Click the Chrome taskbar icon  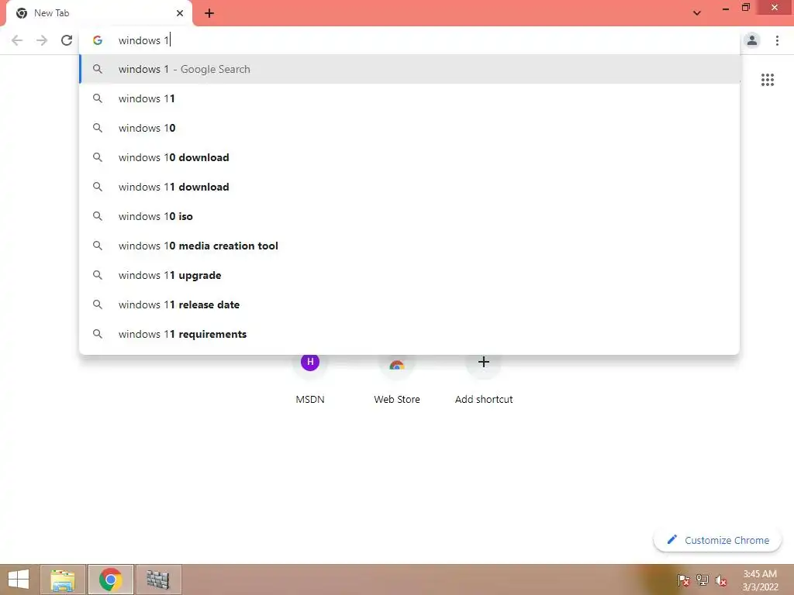point(110,580)
